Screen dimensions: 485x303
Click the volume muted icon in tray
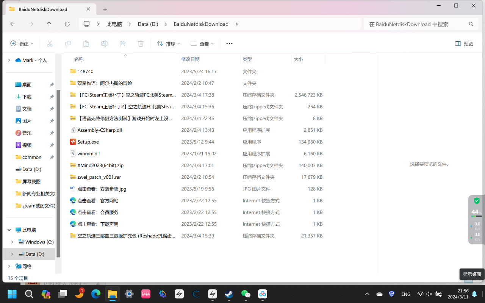pyautogui.click(x=429, y=294)
